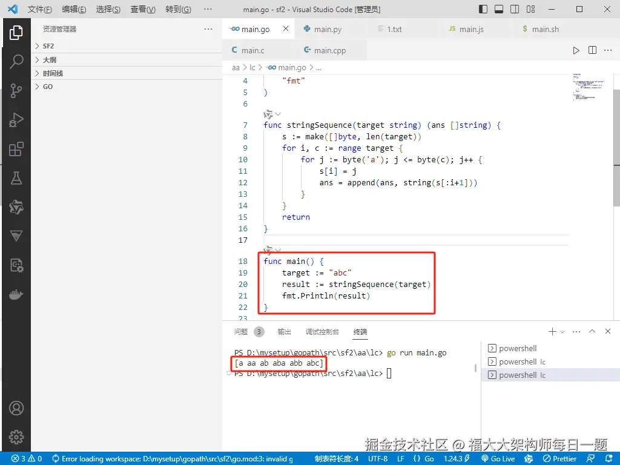Switch to the main.c tab
Image resolution: width=620 pixels, height=465 pixels.
coord(258,50)
